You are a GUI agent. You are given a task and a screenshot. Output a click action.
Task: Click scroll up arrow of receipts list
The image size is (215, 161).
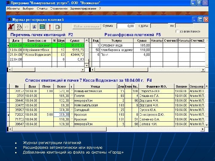[x=207, y=86]
